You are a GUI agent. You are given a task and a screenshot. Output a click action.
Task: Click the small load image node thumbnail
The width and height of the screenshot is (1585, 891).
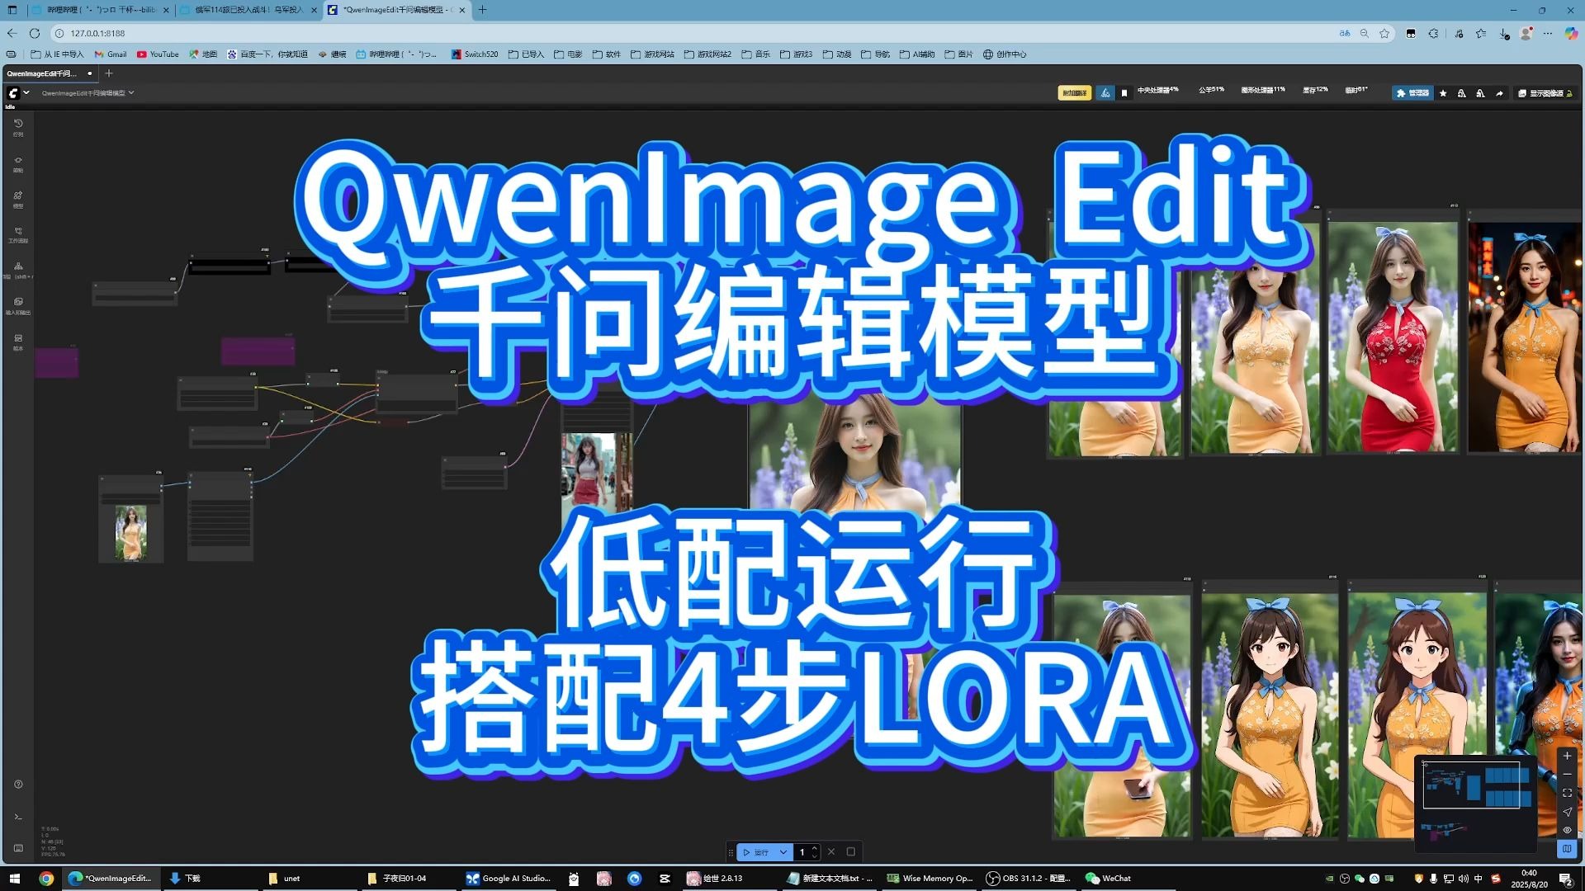tap(130, 533)
